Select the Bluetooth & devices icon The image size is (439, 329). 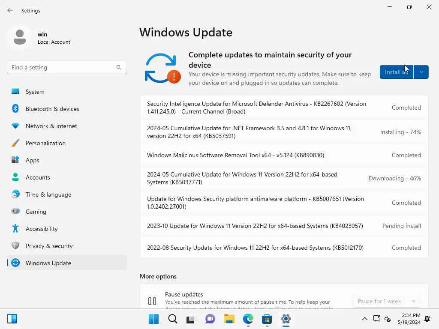(15, 108)
